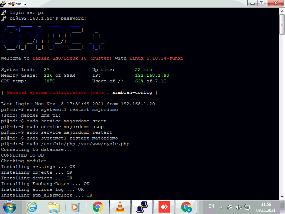The height and width of the screenshot is (214, 285).
Task: Mute audio via the tray speaker icon
Action: pos(238,207)
